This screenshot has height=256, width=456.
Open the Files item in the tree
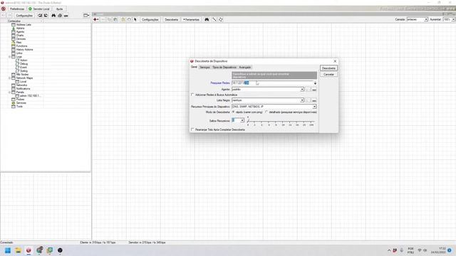19,43
